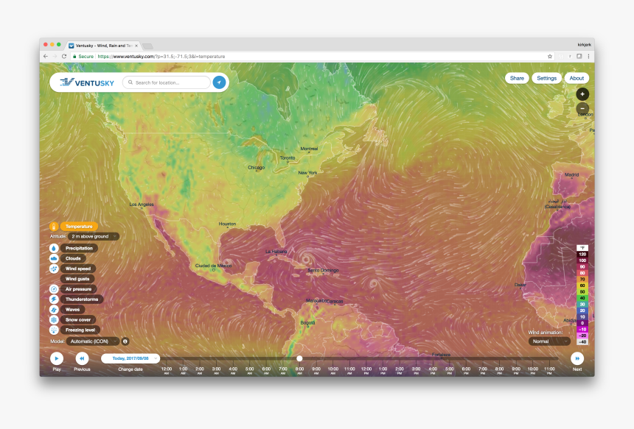Screen dimensions: 634x429
Task: Open model info circle icon
Action: [125, 341]
